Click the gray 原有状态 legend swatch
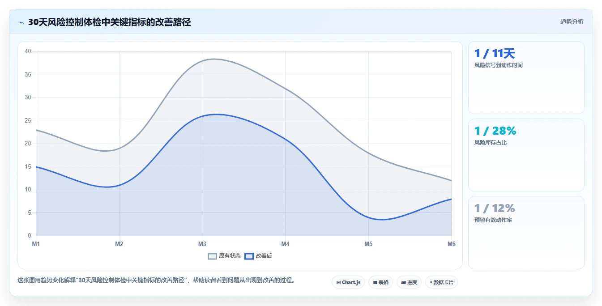 click(x=212, y=256)
